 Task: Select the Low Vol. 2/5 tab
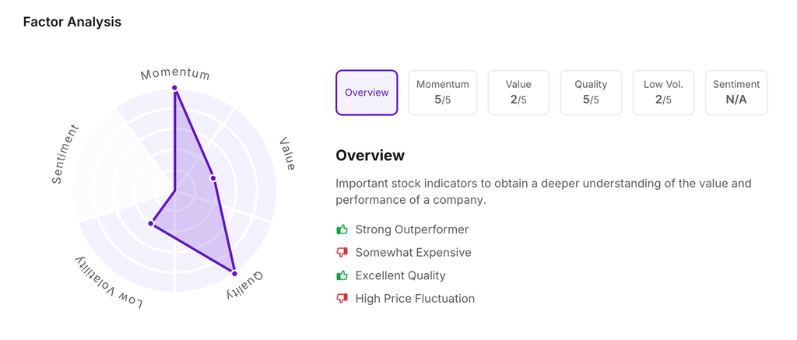(663, 93)
